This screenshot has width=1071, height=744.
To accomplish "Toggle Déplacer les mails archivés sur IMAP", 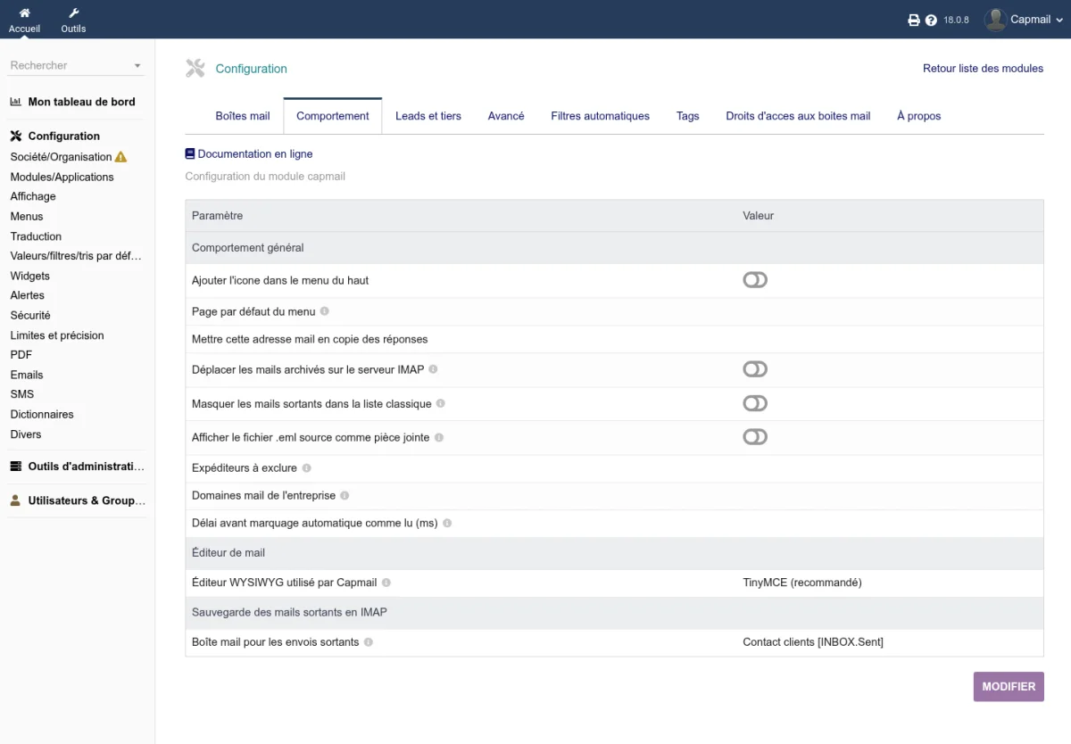I will tap(755, 369).
